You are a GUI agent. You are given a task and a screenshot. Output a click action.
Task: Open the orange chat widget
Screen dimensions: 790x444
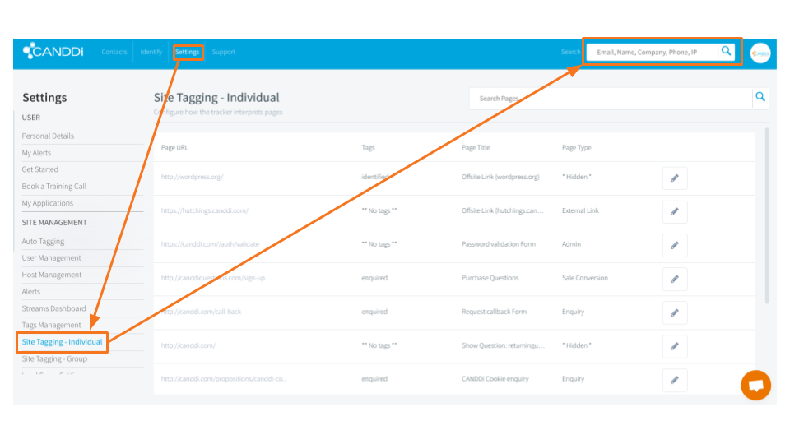tap(755, 385)
